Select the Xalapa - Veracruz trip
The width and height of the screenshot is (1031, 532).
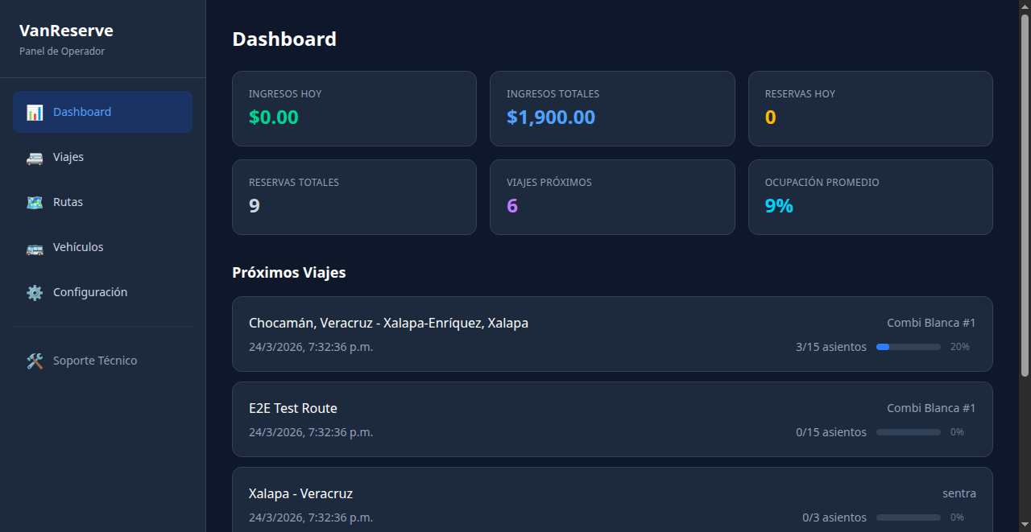point(300,493)
